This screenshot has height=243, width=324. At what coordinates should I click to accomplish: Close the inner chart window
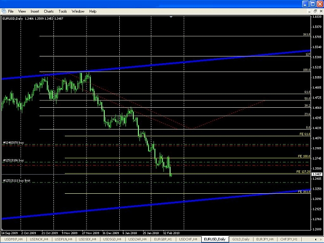[x=321, y=11]
